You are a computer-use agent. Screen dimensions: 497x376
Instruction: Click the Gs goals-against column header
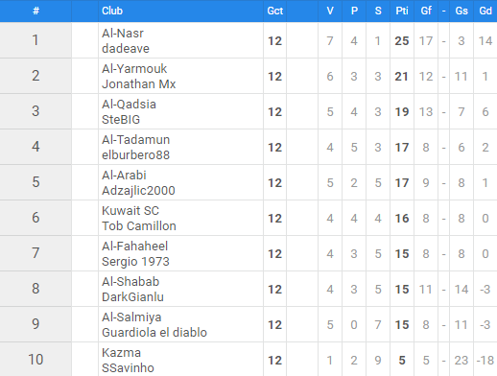(x=461, y=11)
